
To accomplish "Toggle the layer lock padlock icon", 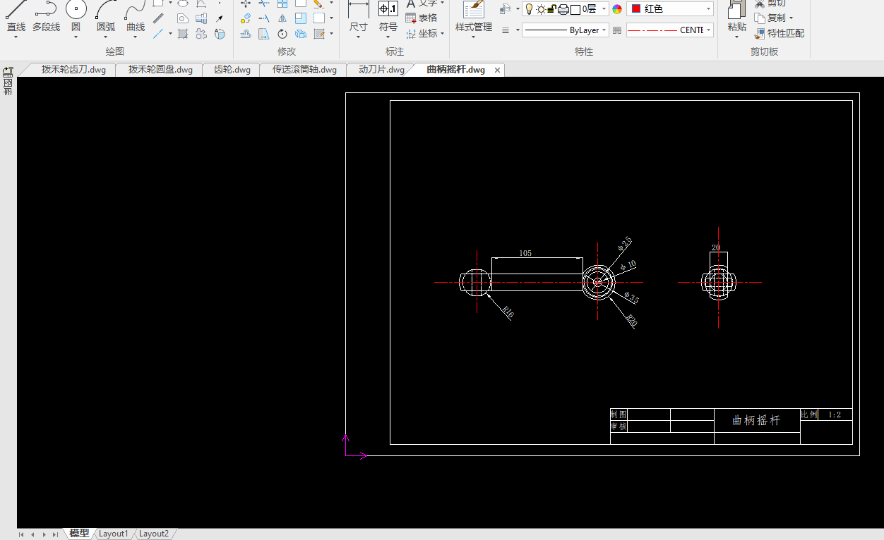I will [552, 9].
